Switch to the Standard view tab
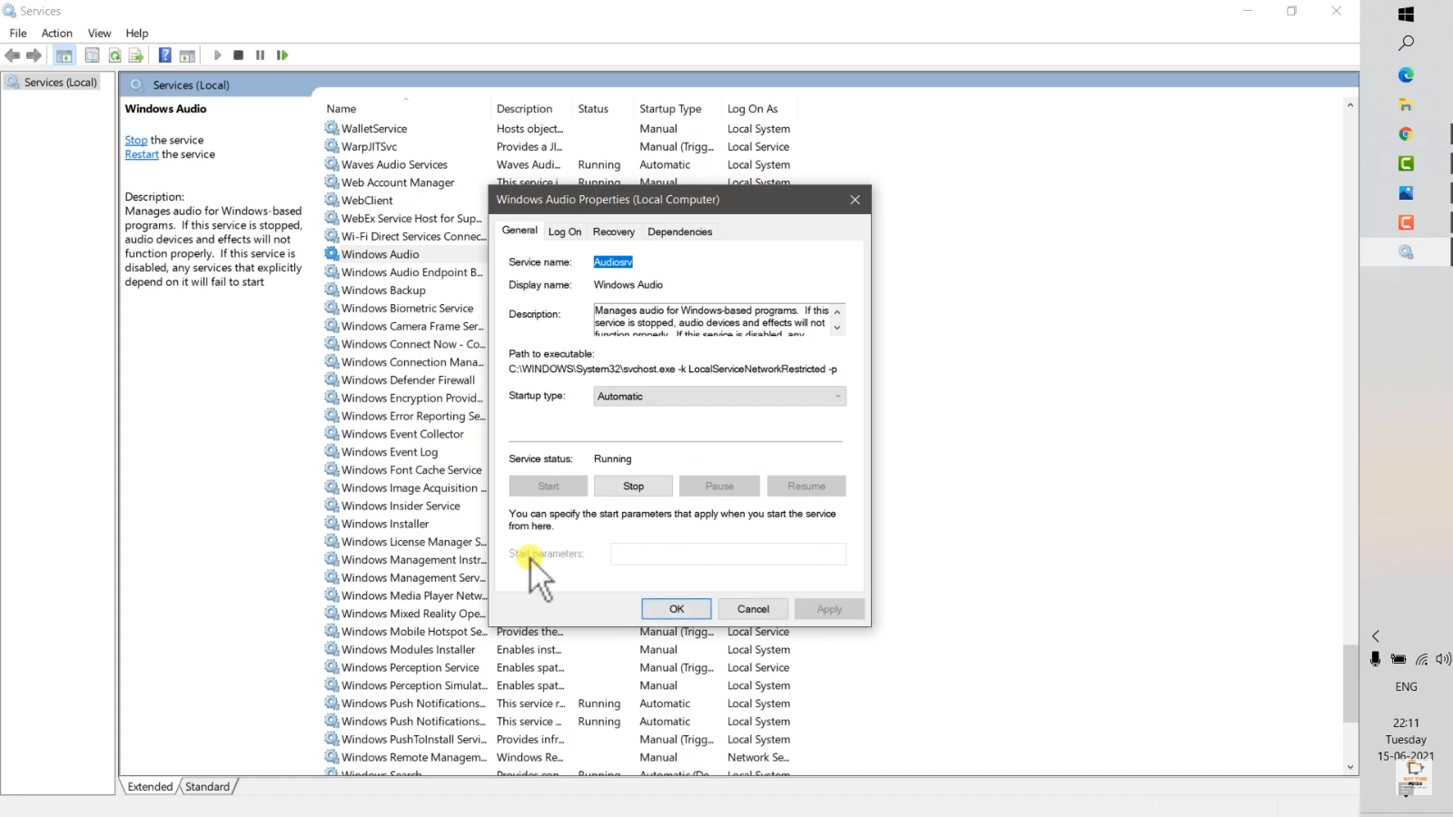 (207, 787)
